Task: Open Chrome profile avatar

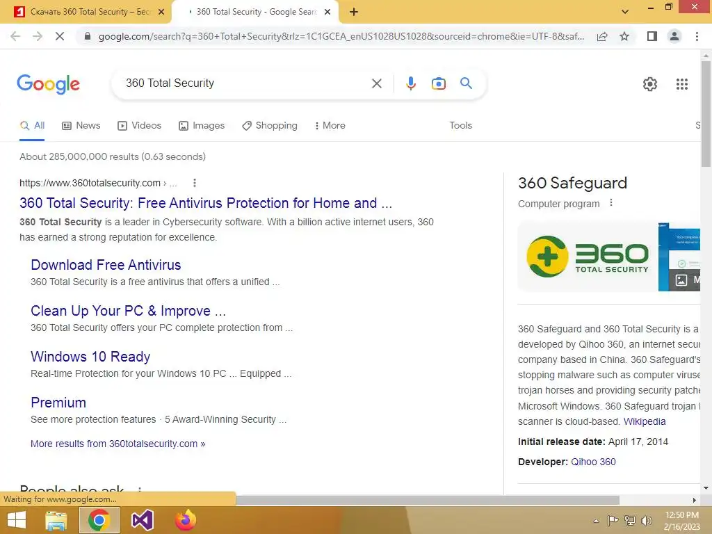Action: tap(674, 36)
